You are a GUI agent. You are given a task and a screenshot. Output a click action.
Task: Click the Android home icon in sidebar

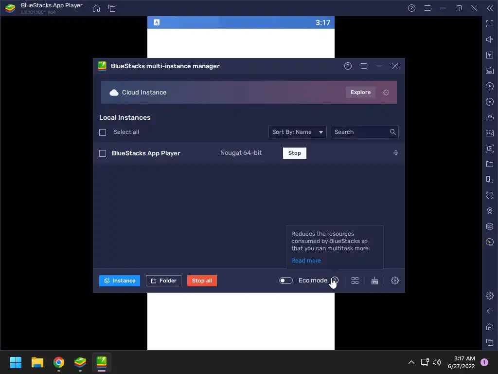489,327
